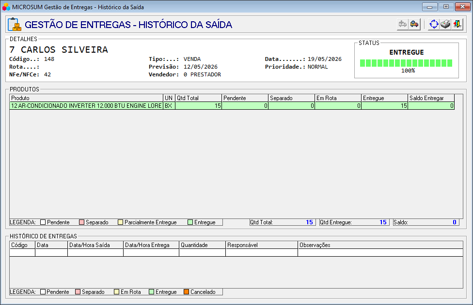Click the Qtd Total column header

(198, 98)
